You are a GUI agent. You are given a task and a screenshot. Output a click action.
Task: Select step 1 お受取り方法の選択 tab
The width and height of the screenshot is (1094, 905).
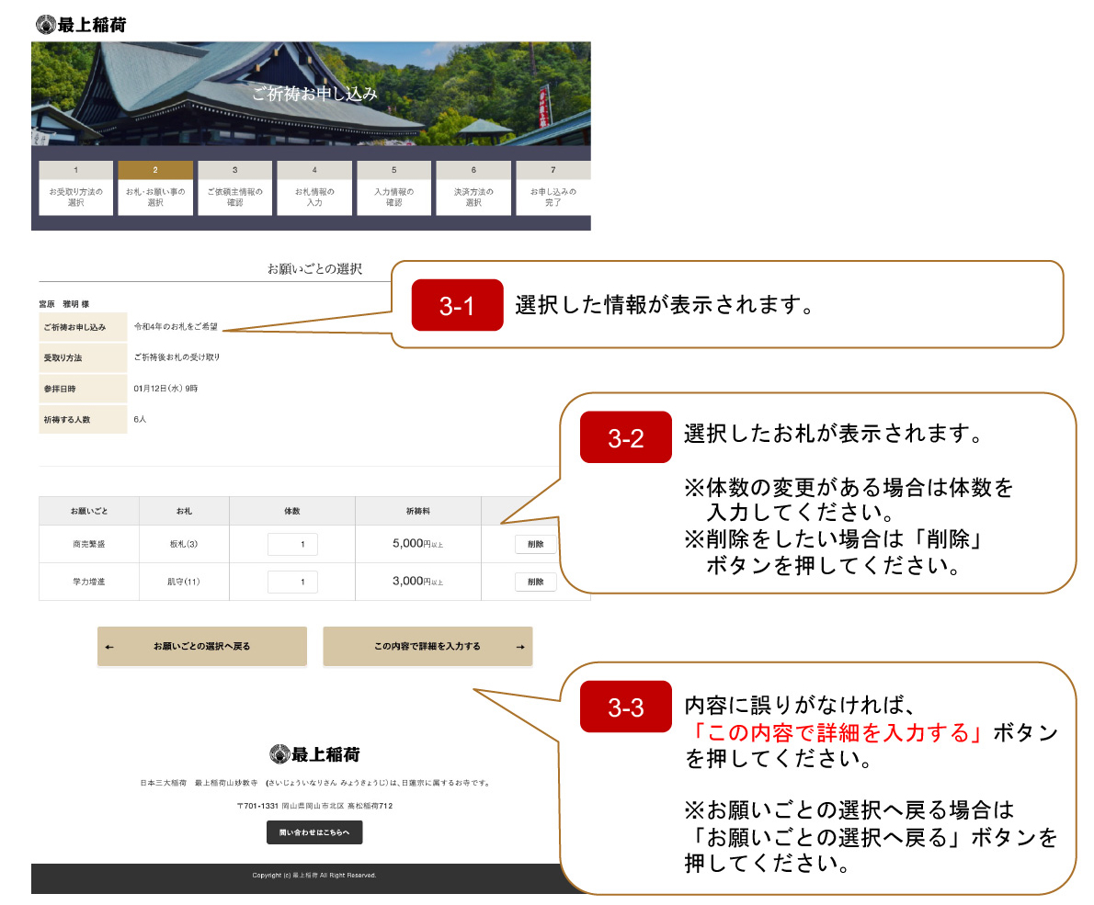click(75, 188)
